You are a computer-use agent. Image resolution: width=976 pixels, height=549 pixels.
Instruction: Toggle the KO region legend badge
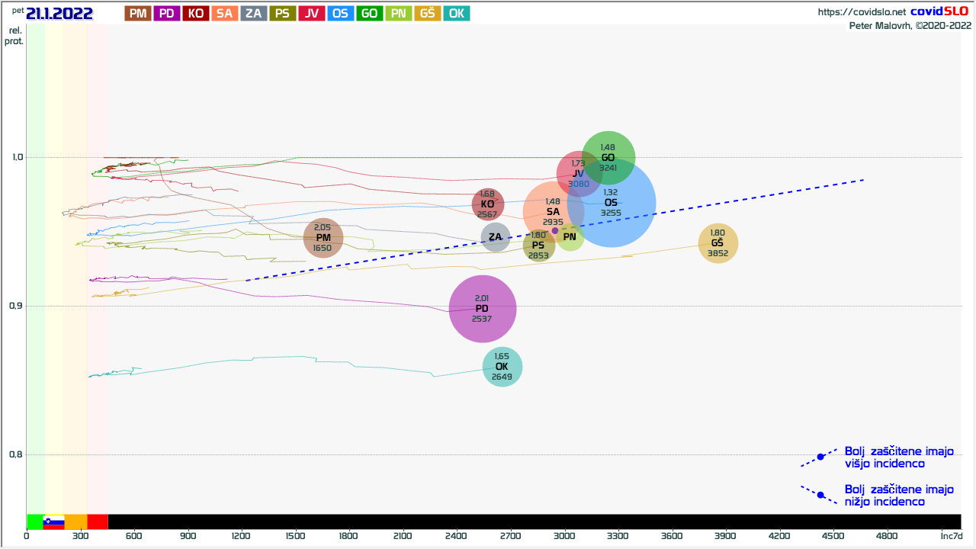tap(196, 14)
